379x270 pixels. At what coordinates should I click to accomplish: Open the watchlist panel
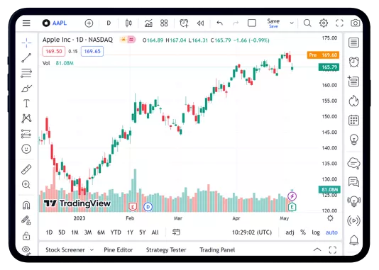(x=353, y=43)
